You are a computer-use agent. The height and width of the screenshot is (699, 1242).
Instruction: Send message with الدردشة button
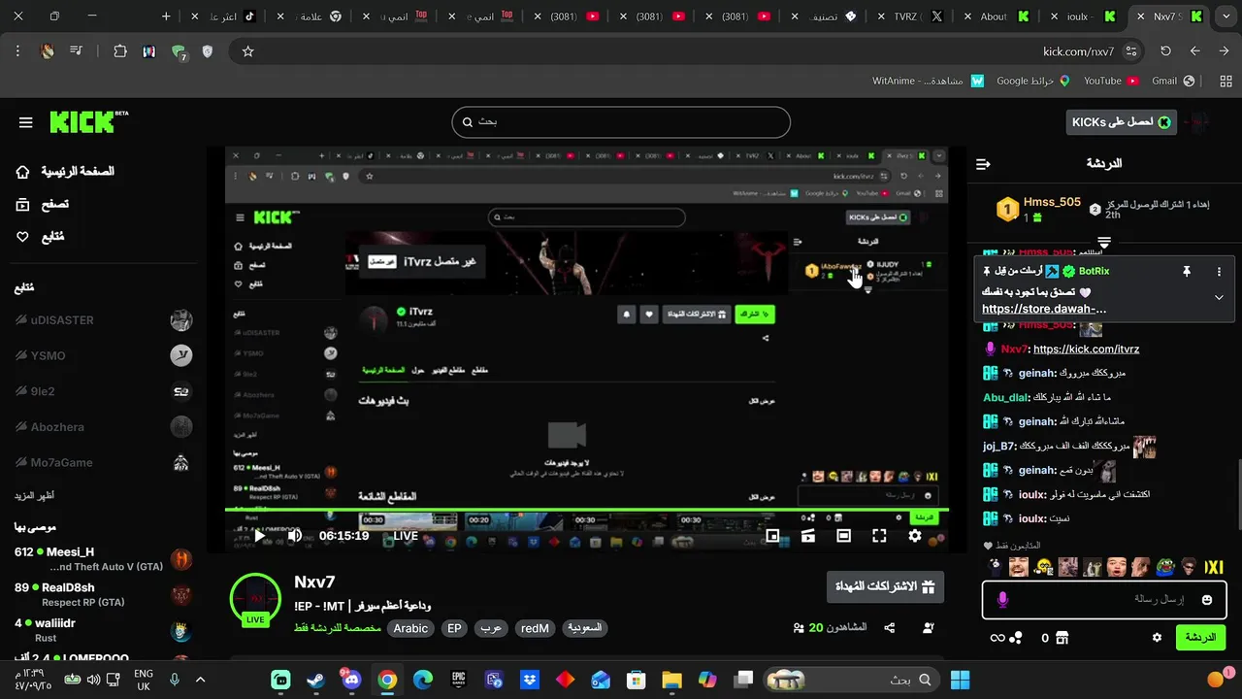coord(1200,638)
